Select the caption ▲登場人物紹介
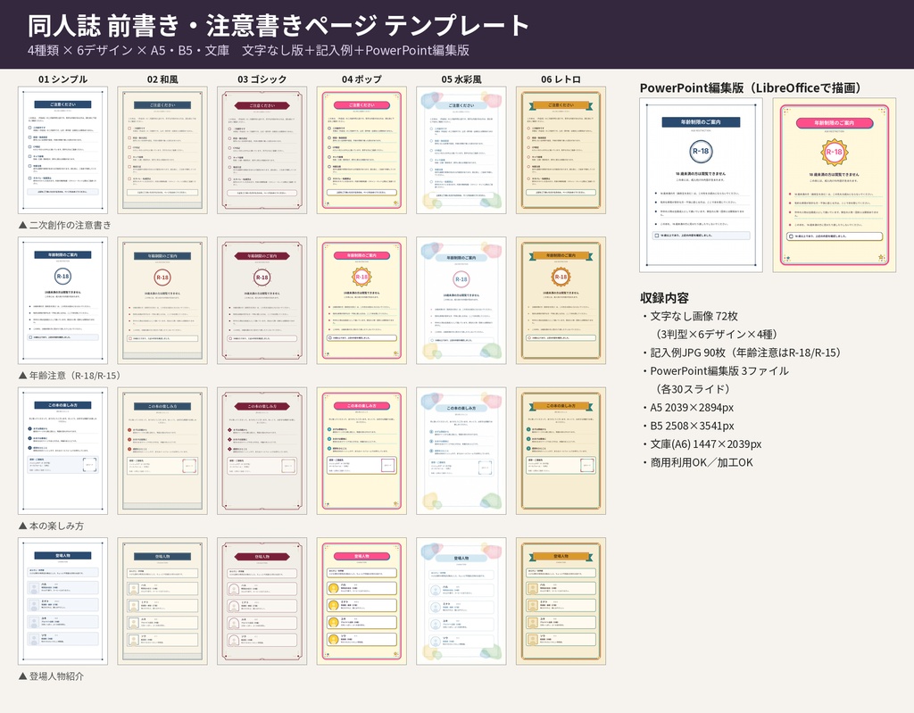Viewport: 914px width, 713px height. pyautogui.click(x=51, y=676)
